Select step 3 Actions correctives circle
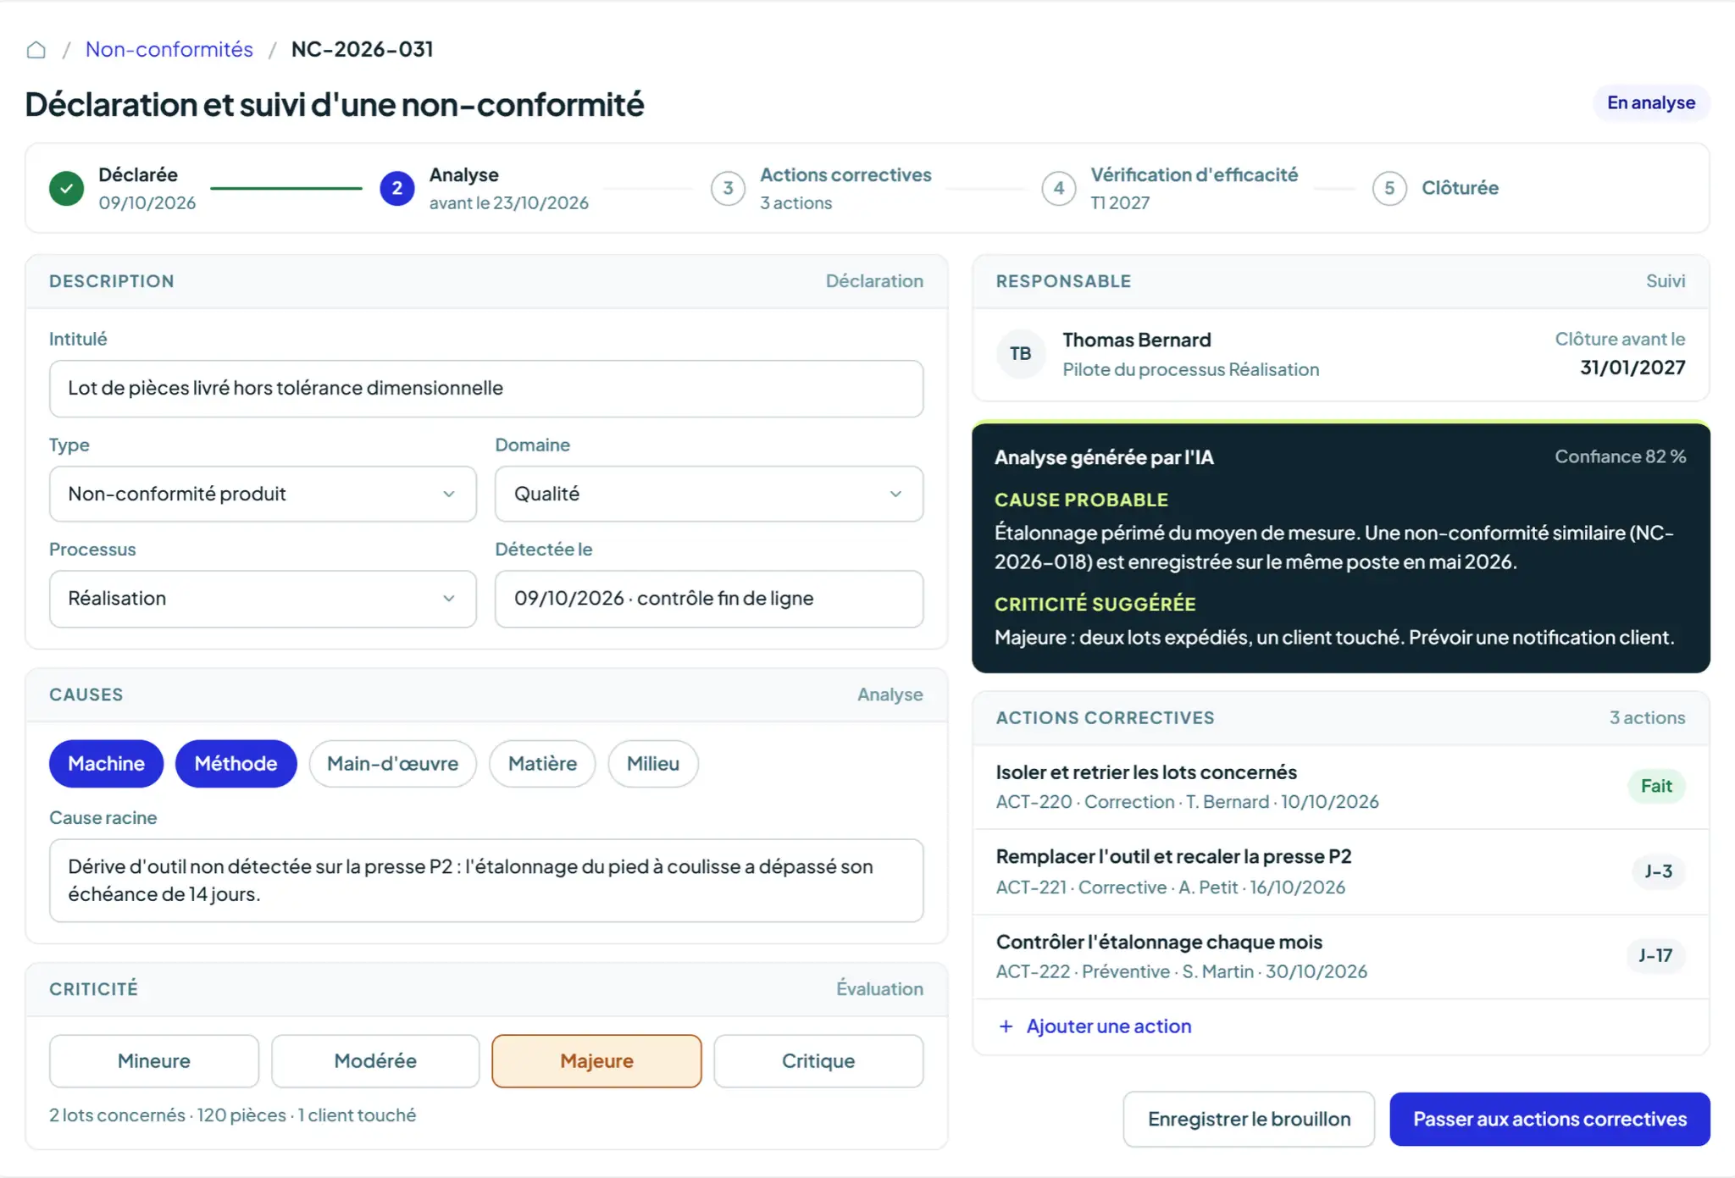 [728, 188]
